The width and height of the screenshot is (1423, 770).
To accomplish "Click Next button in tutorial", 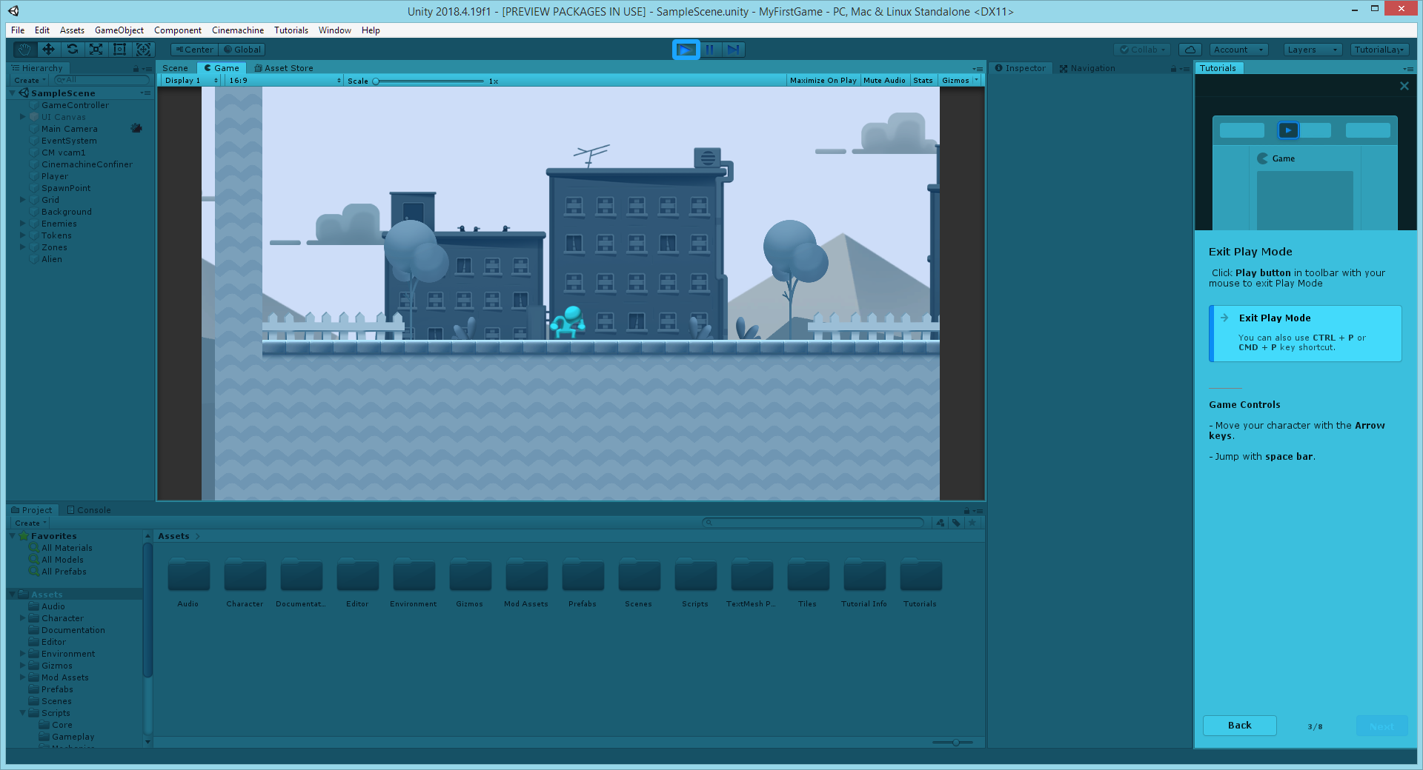I will coord(1381,726).
